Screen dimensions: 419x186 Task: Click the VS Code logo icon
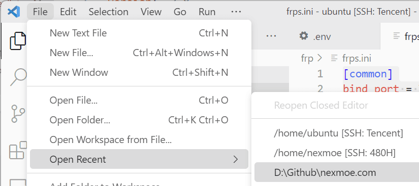[x=14, y=12]
